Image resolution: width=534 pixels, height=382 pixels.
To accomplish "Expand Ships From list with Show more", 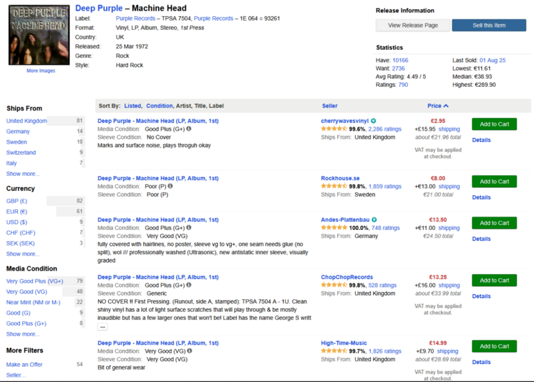I will click(23, 173).
